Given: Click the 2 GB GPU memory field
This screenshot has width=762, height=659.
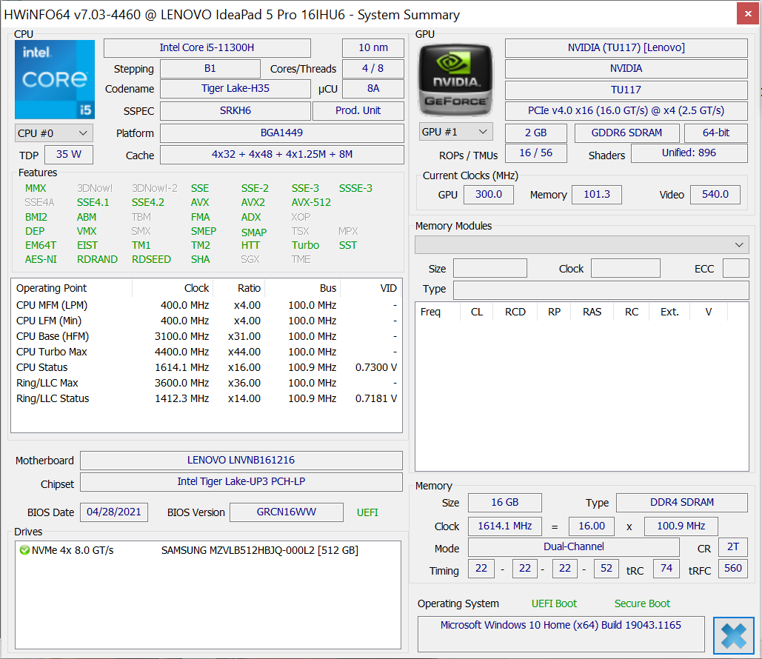Looking at the screenshot, I should pos(536,133).
